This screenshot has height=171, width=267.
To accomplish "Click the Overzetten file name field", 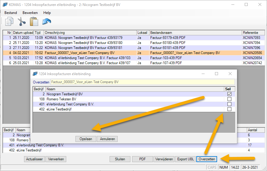I will (x=143, y=82).
